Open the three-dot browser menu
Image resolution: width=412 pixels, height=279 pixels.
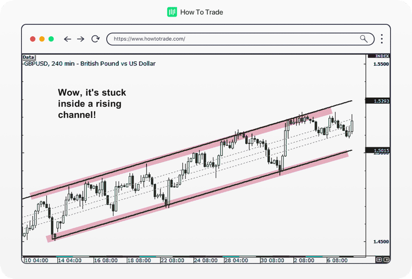click(x=382, y=39)
